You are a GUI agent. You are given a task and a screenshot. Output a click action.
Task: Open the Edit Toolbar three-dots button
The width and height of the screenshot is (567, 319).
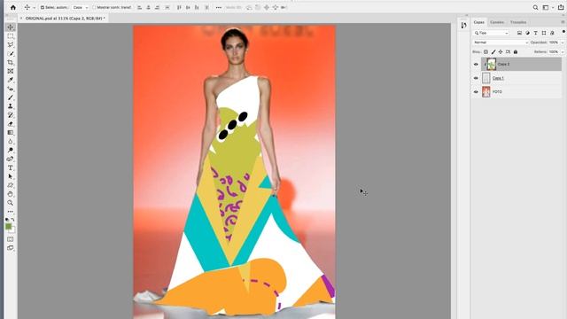coord(11,212)
